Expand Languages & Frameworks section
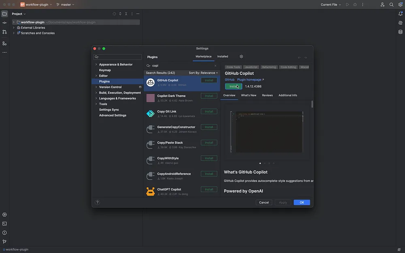 (96, 98)
